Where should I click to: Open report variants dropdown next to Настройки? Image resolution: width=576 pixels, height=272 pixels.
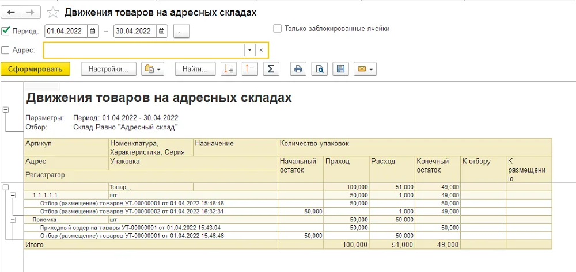point(153,69)
